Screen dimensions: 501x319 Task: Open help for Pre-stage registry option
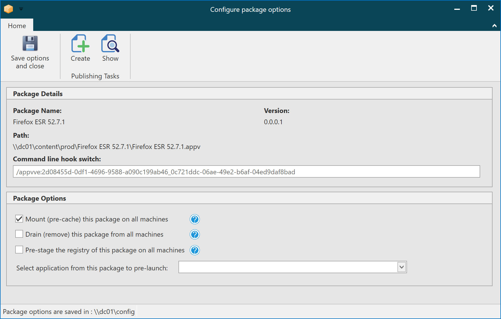click(x=194, y=250)
